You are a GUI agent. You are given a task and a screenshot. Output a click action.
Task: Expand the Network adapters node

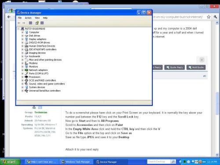22,70
